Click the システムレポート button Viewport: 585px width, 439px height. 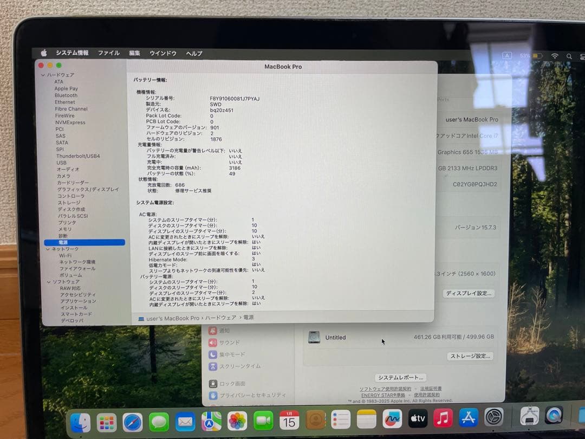pos(400,377)
